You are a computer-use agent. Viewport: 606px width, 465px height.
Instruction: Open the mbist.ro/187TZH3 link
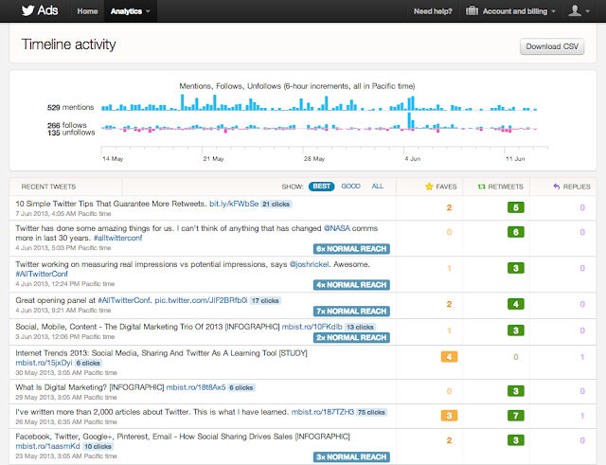[x=323, y=412]
